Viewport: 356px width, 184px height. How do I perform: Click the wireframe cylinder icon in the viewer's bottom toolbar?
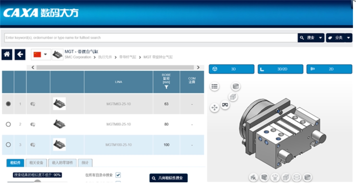tap(296, 178)
